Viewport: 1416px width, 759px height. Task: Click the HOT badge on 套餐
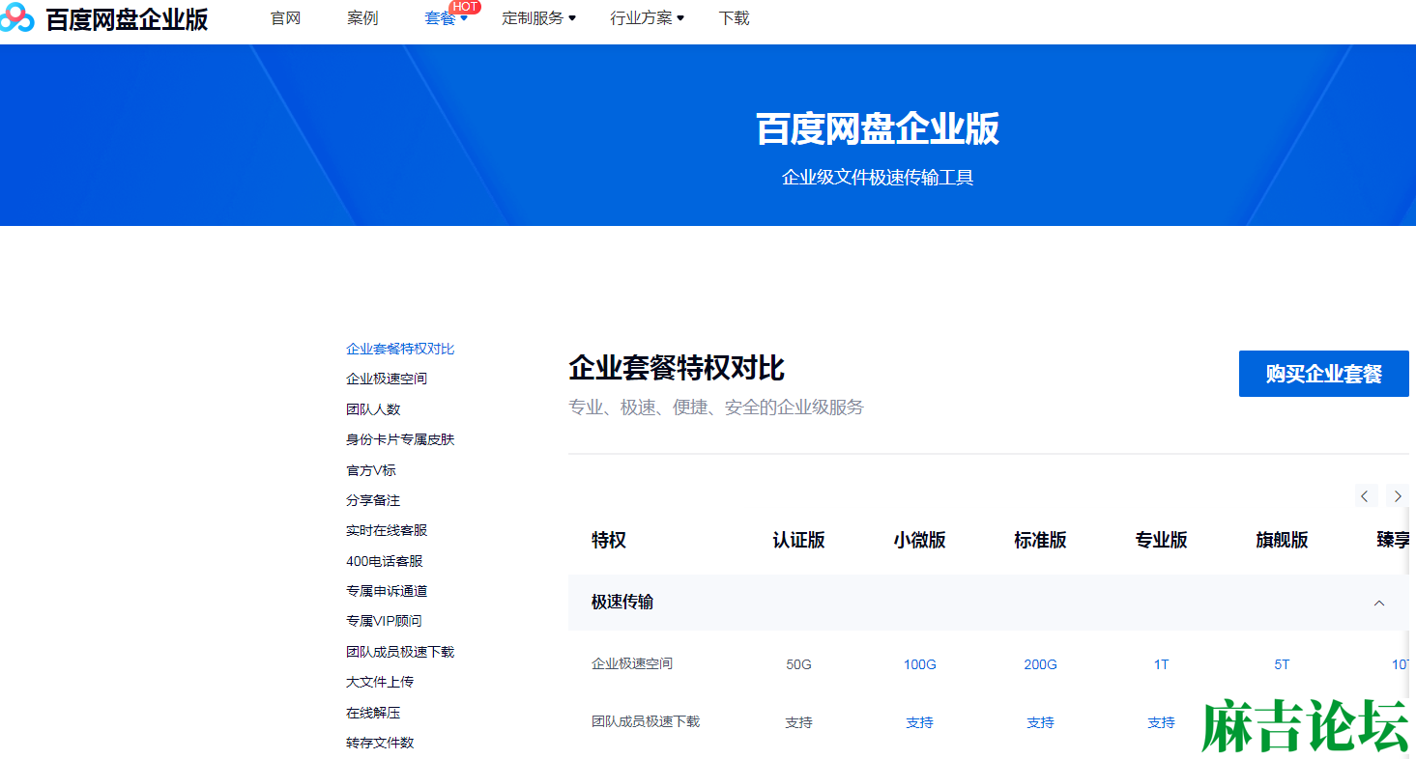pos(465,7)
